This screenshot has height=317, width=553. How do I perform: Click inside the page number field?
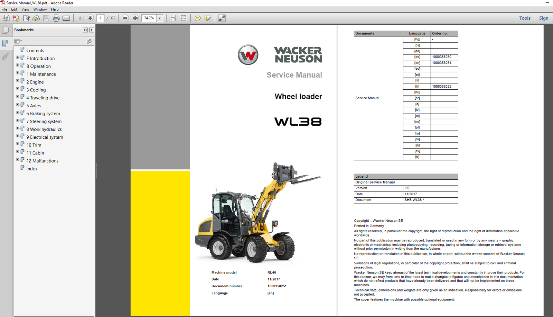click(x=101, y=18)
